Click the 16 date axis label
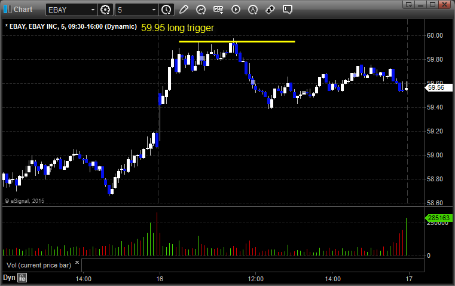The image size is (455, 286). point(160,279)
